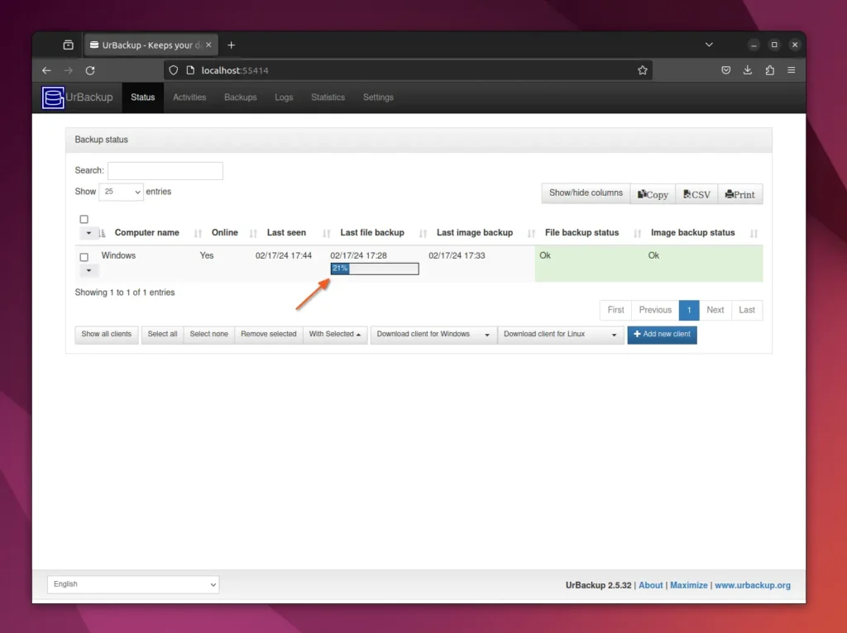Open www.urbackup.org link

(753, 586)
